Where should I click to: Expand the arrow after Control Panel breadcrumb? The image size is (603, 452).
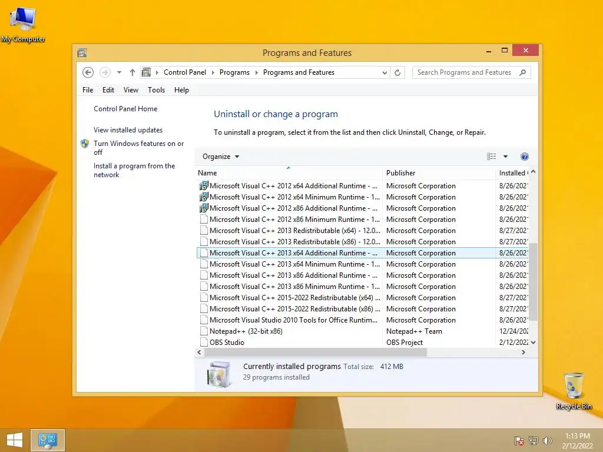point(213,72)
